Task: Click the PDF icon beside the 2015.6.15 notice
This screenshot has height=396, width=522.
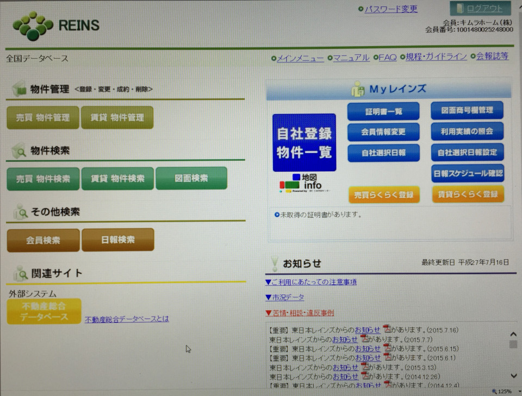Action: [387, 348]
